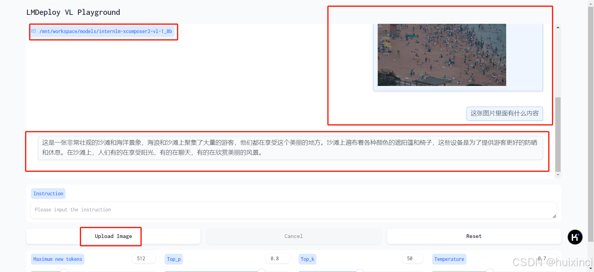Click the Top_k label
This screenshot has width=594, height=272.
[x=307, y=259]
